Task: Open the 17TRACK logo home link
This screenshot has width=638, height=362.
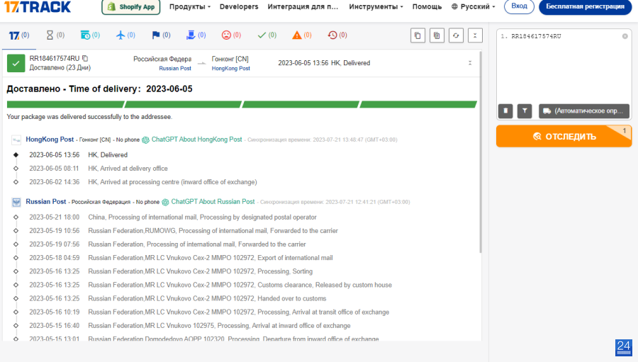Action: coord(38,6)
